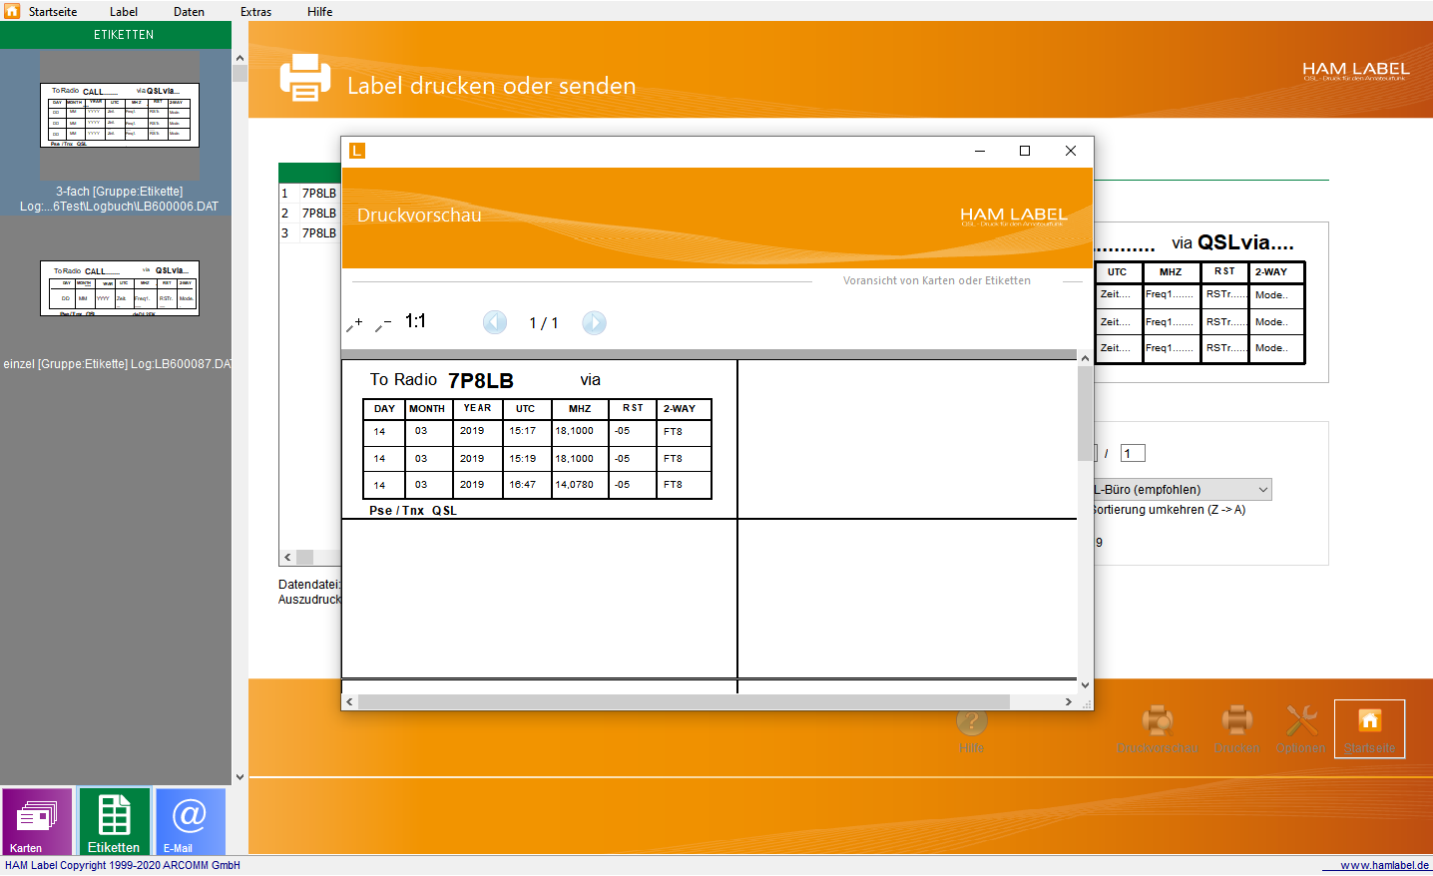Image resolution: width=1433 pixels, height=876 pixels.
Task: Open the Hilfe menu
Action: 320,12
